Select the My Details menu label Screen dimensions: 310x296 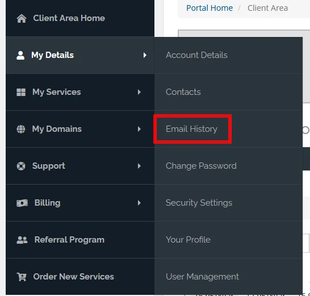tap(52, 55)
